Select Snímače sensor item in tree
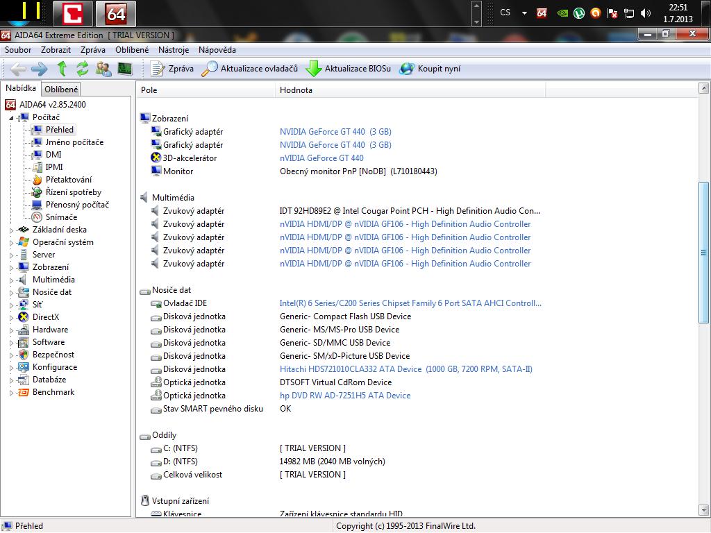Image resolution: width=711 pixels, height=533 pixels. (x=61, y=217)
